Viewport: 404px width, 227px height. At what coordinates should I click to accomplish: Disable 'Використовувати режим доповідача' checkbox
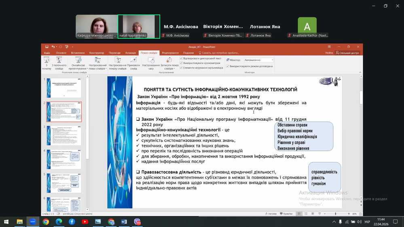228,66
